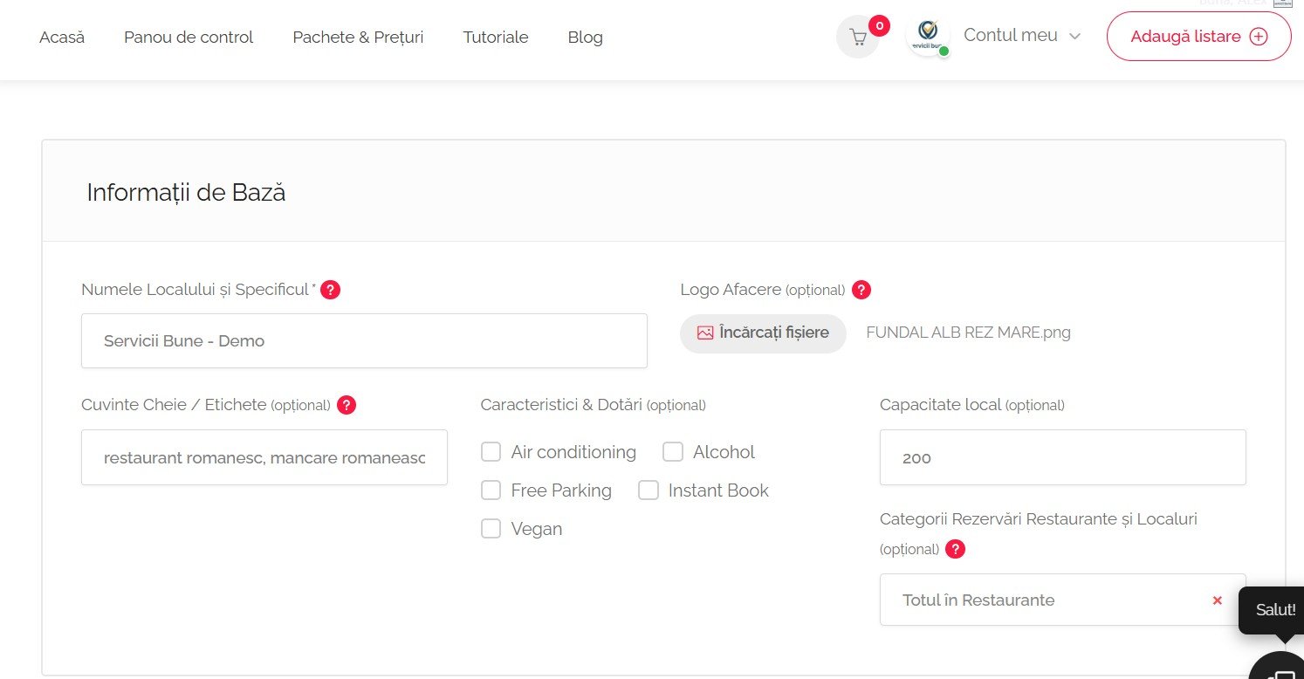Viewport: 1304px width, 679px height.
Task: Open Pachete & Prețuri menu item
Action: click(x=358, y=38)
